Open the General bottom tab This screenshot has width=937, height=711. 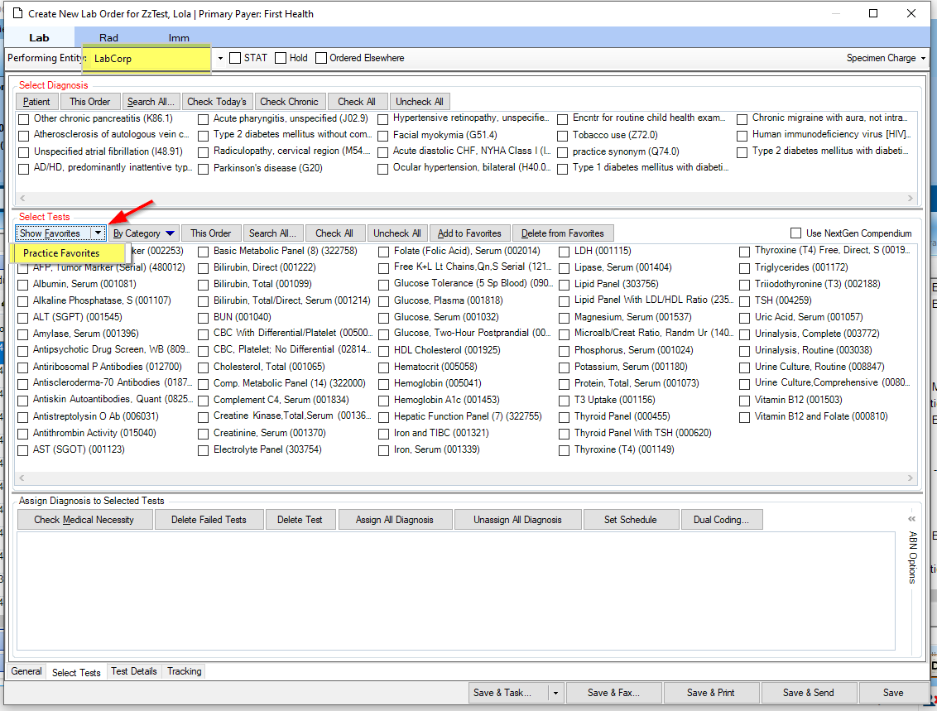(26, 671)
